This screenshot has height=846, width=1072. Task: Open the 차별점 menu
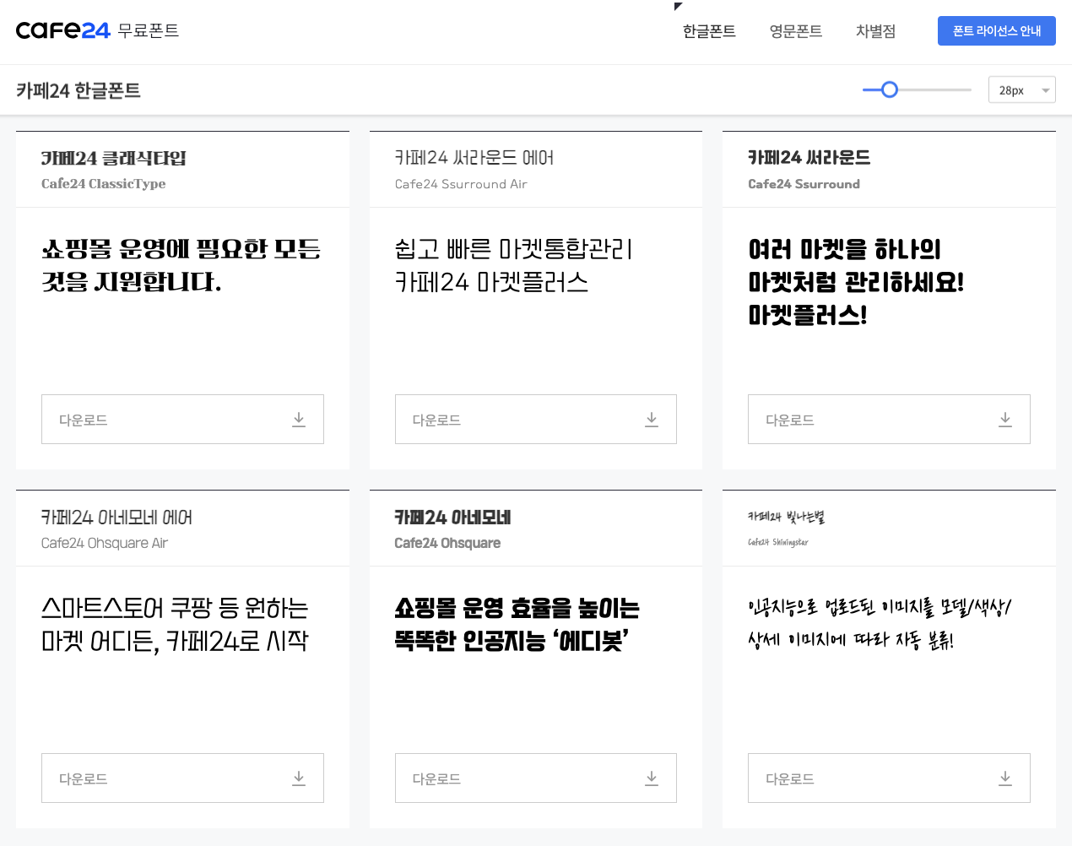click(x=875, y=31)
